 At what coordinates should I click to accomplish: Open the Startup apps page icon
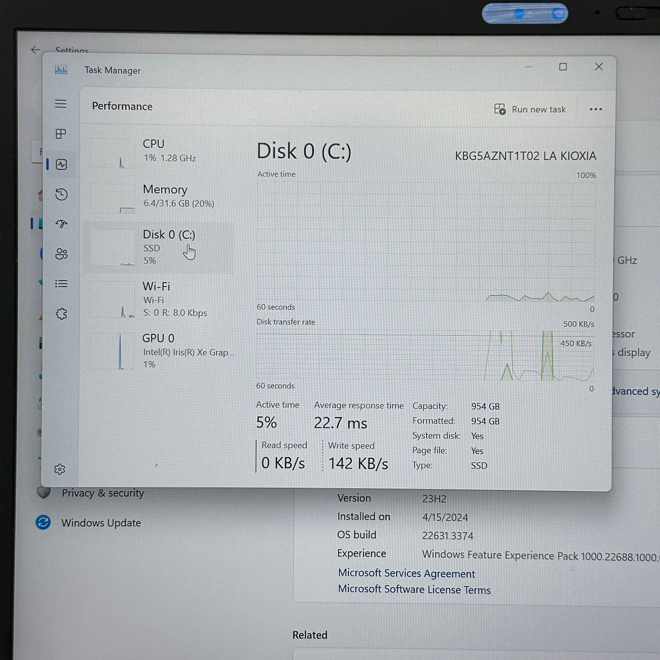[x=62, y=224]
